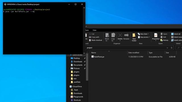This screenshot has height=102, width=182.
Task: Create a New folder from ribbon
Action: (x=134, y=37)
